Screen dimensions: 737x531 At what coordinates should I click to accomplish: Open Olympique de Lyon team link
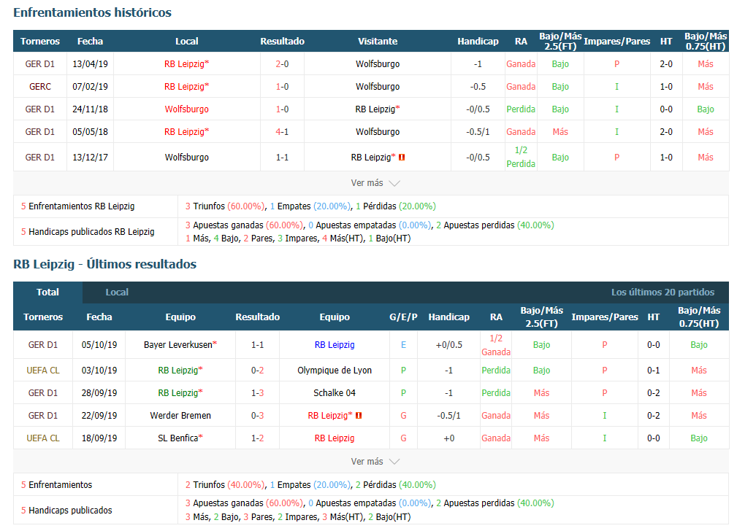(x=335, y=370)
